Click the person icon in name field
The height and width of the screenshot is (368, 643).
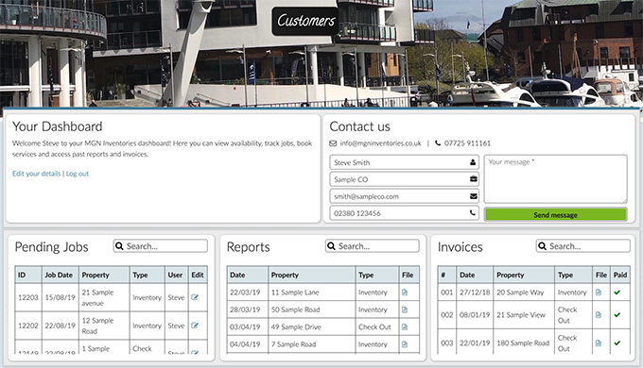[473, 162]
